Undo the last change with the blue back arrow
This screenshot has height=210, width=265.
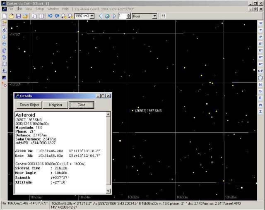click(50, 16)
